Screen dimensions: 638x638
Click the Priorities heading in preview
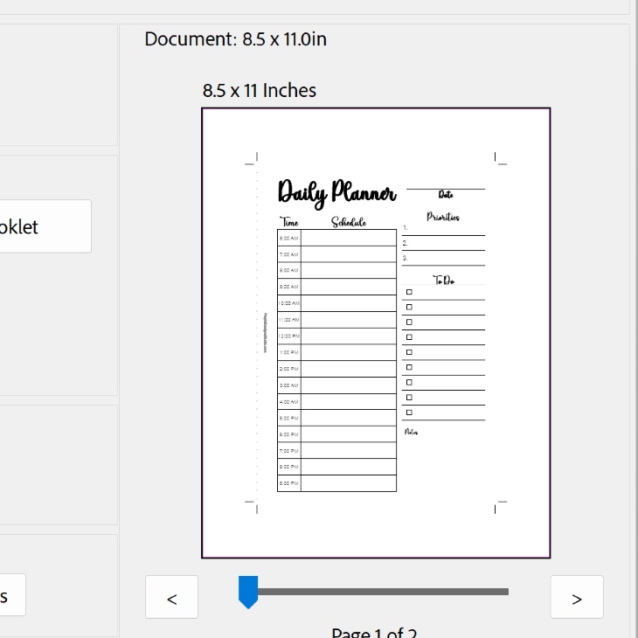(443, 217)
